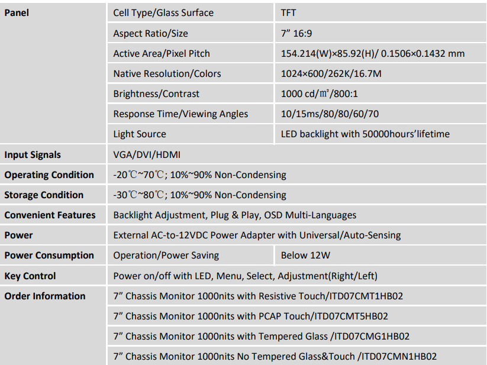Screen dimensions: 487x365
Task: Select the Operating Condition temperature text
Action: [x=199, y=175]
